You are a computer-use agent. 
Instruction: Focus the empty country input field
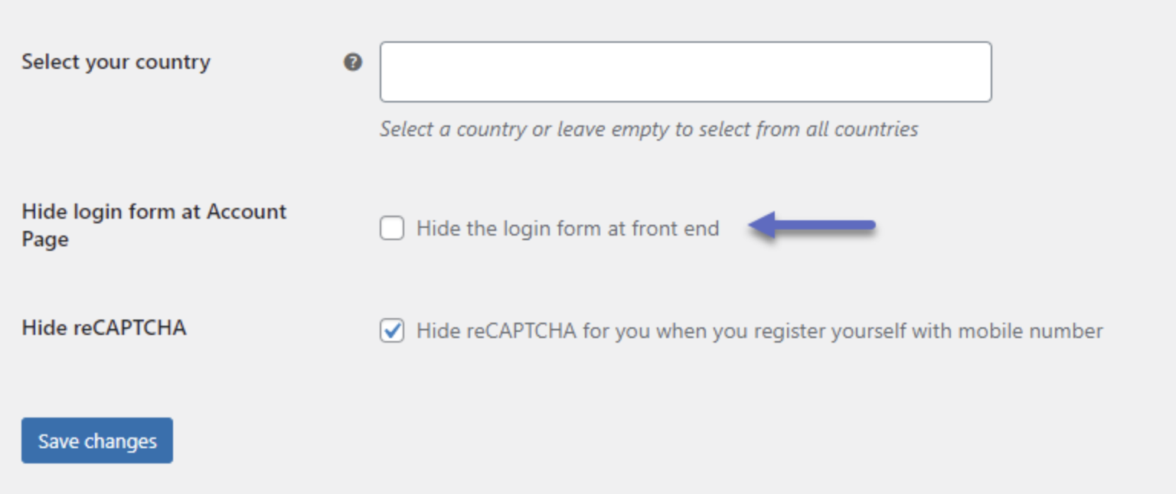685,72
